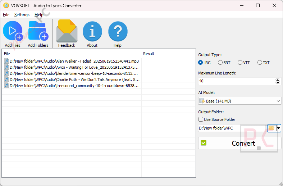
Task: Click the Convert button
Action: coord(240,143)
